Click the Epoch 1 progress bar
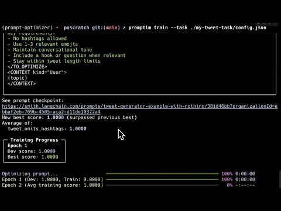 162,179
